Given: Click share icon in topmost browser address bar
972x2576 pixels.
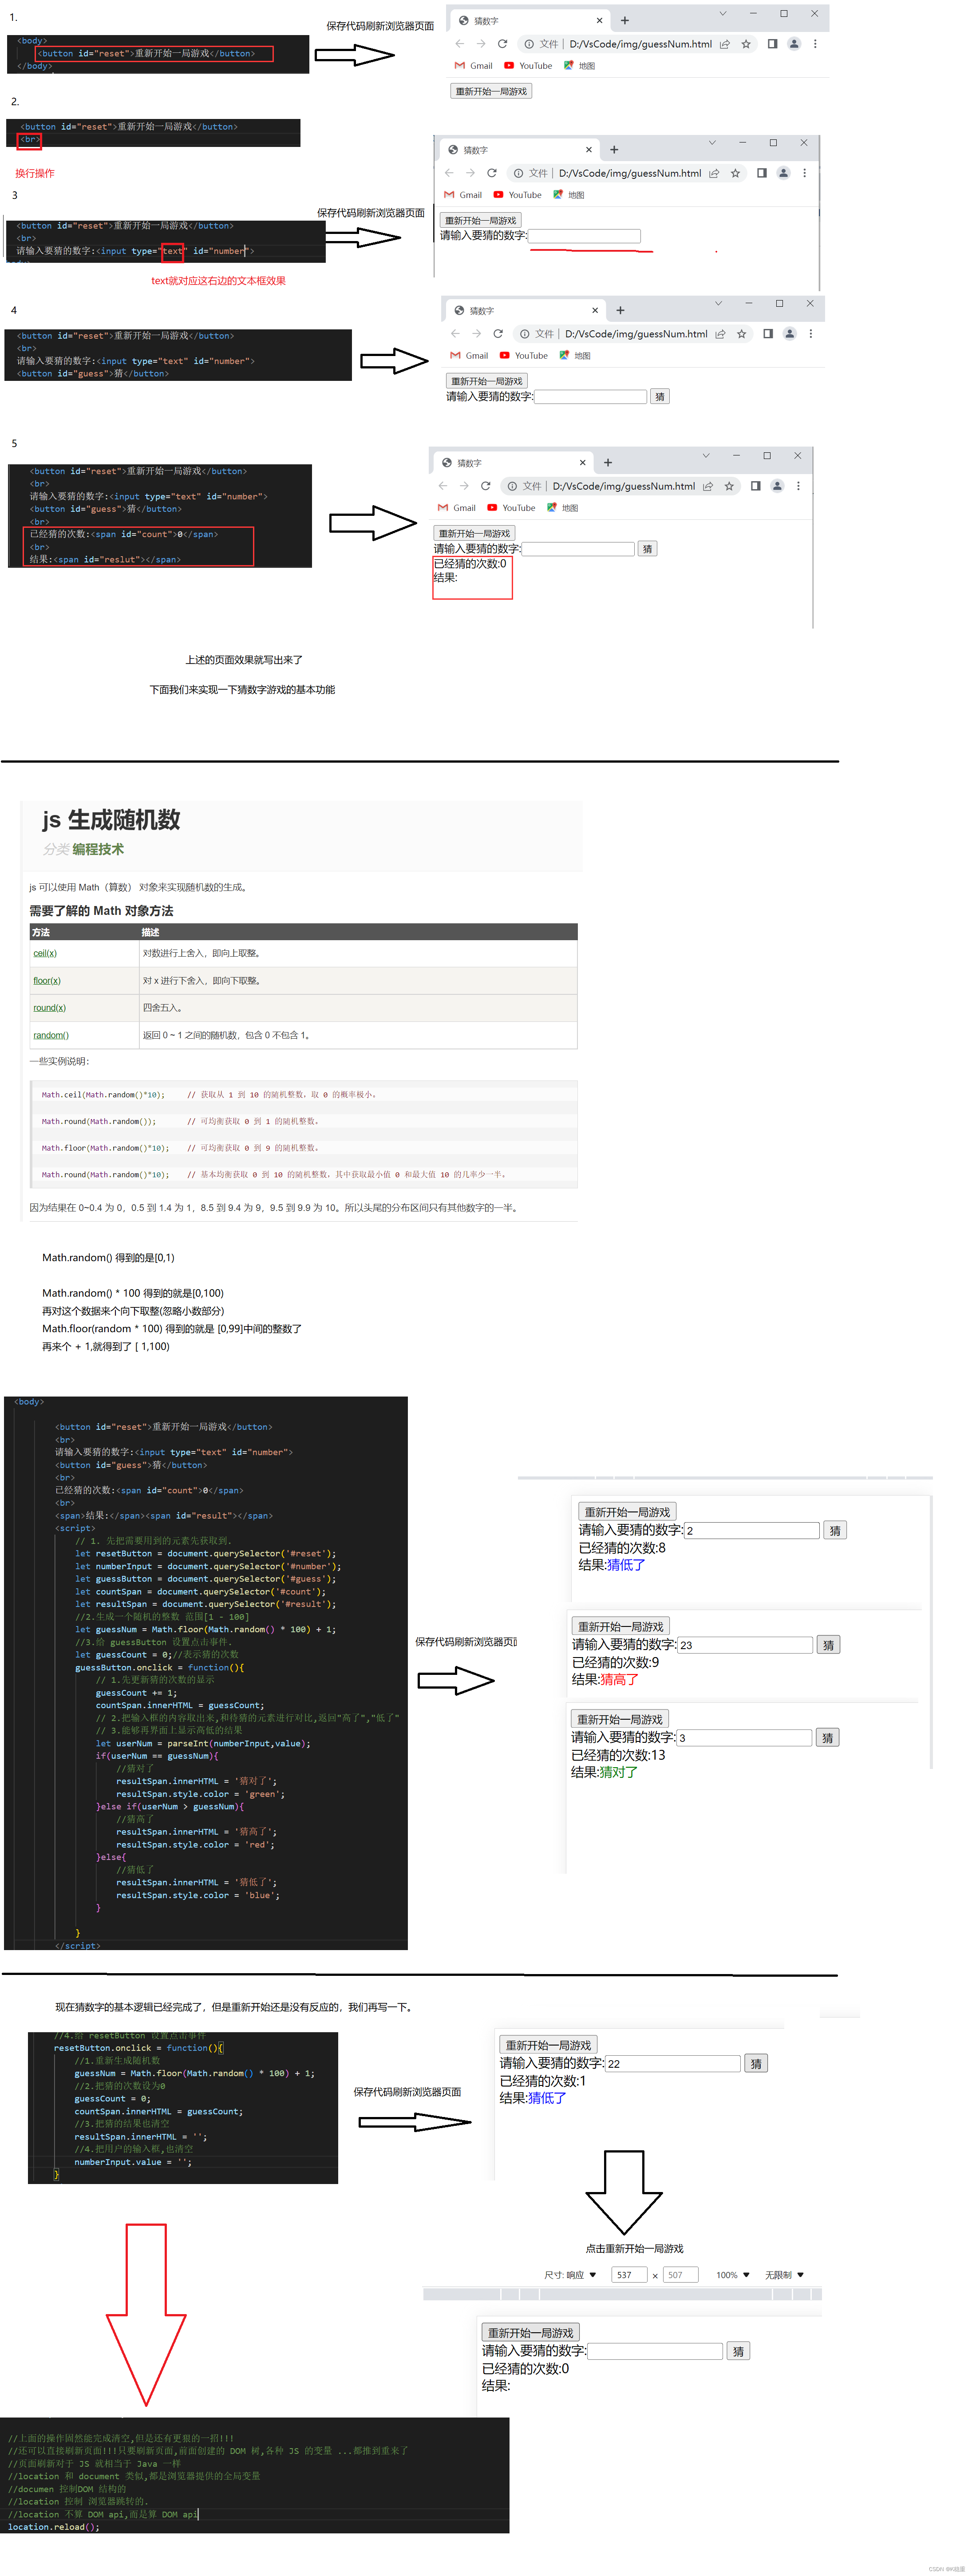Looking at the screenshot, I should pos(725,44).
